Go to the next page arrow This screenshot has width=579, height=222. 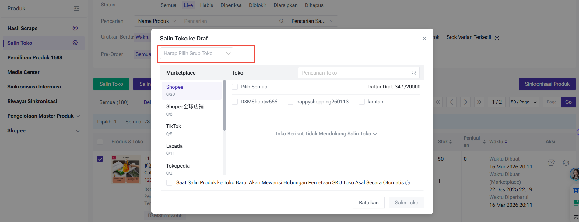[465, 102]
